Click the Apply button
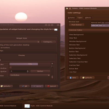109x109 pixels. (37, 86)
